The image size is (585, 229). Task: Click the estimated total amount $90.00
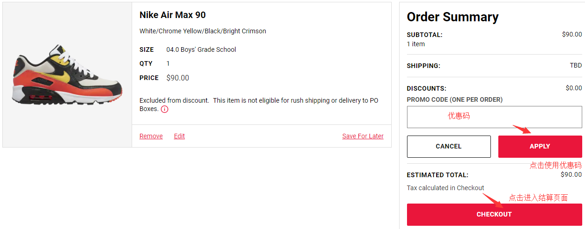pos(571,174)
